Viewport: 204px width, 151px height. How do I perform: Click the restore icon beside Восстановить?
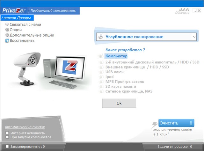[x=7, y=40]
